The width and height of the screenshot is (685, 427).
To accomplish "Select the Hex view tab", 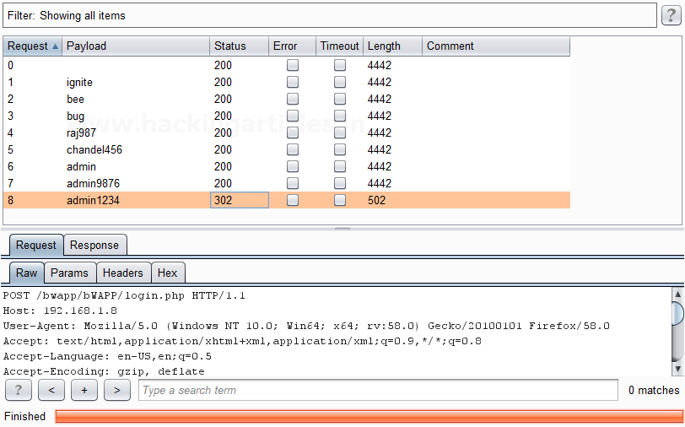I will click(168, 273).
